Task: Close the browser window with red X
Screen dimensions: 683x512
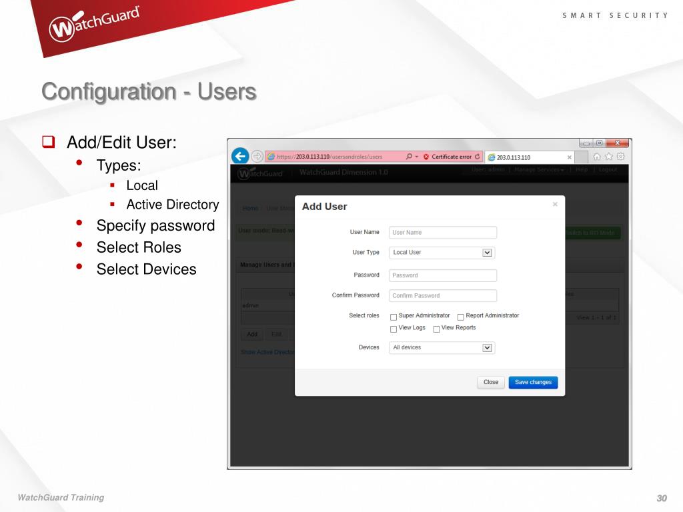Action: [617, 143]
